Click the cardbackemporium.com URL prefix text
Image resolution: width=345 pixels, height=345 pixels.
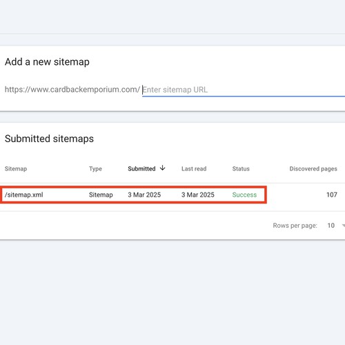72,90
